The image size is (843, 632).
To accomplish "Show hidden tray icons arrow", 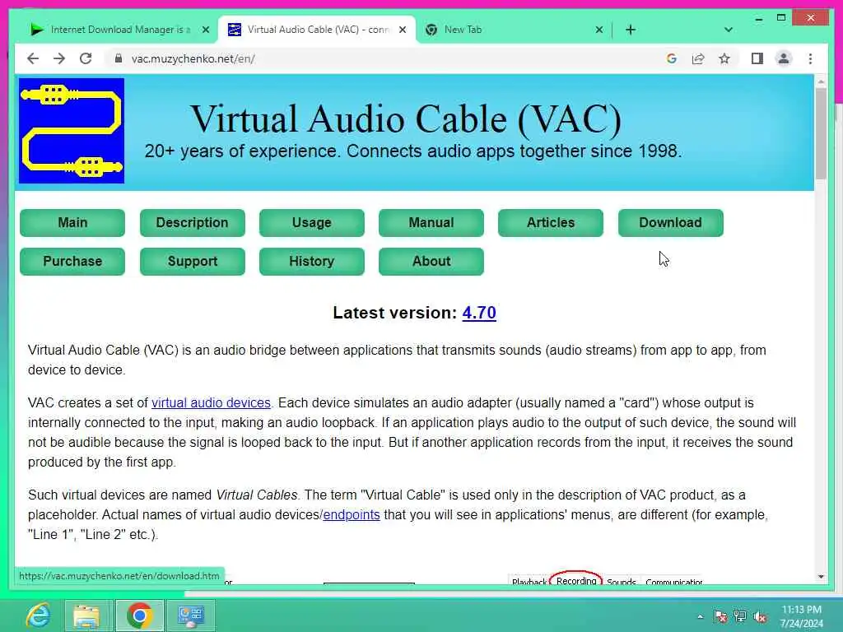I will tap(700, 616).
